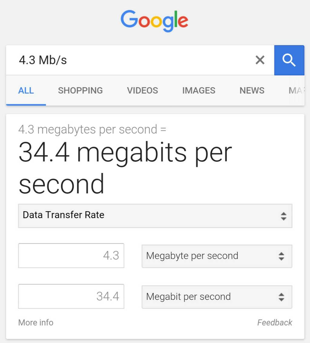This screenshot has height=343, width=310.
Task: Open the Data Transfer Rate unit category selector
Action: click(x=155, y=216)
